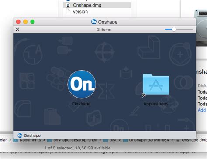This screenshot has width=207, height=159.
Task: Adjust the icon size slider
Action: click(x=174, y=30)
